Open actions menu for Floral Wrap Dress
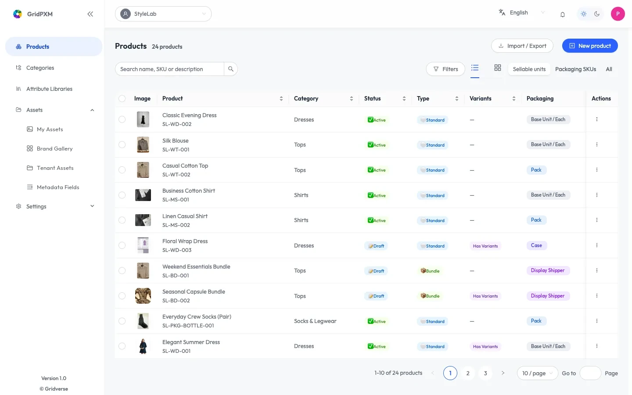Viewport: 632px width, 395px height. [597, 245]
